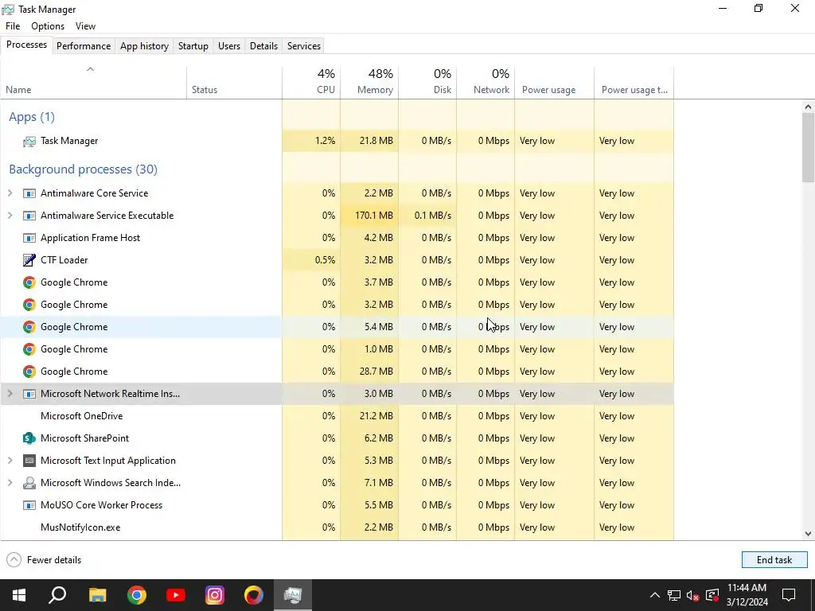
Task: Click the Microsoft Network Realtime Inspection icon
Action: tap(29, 394)
